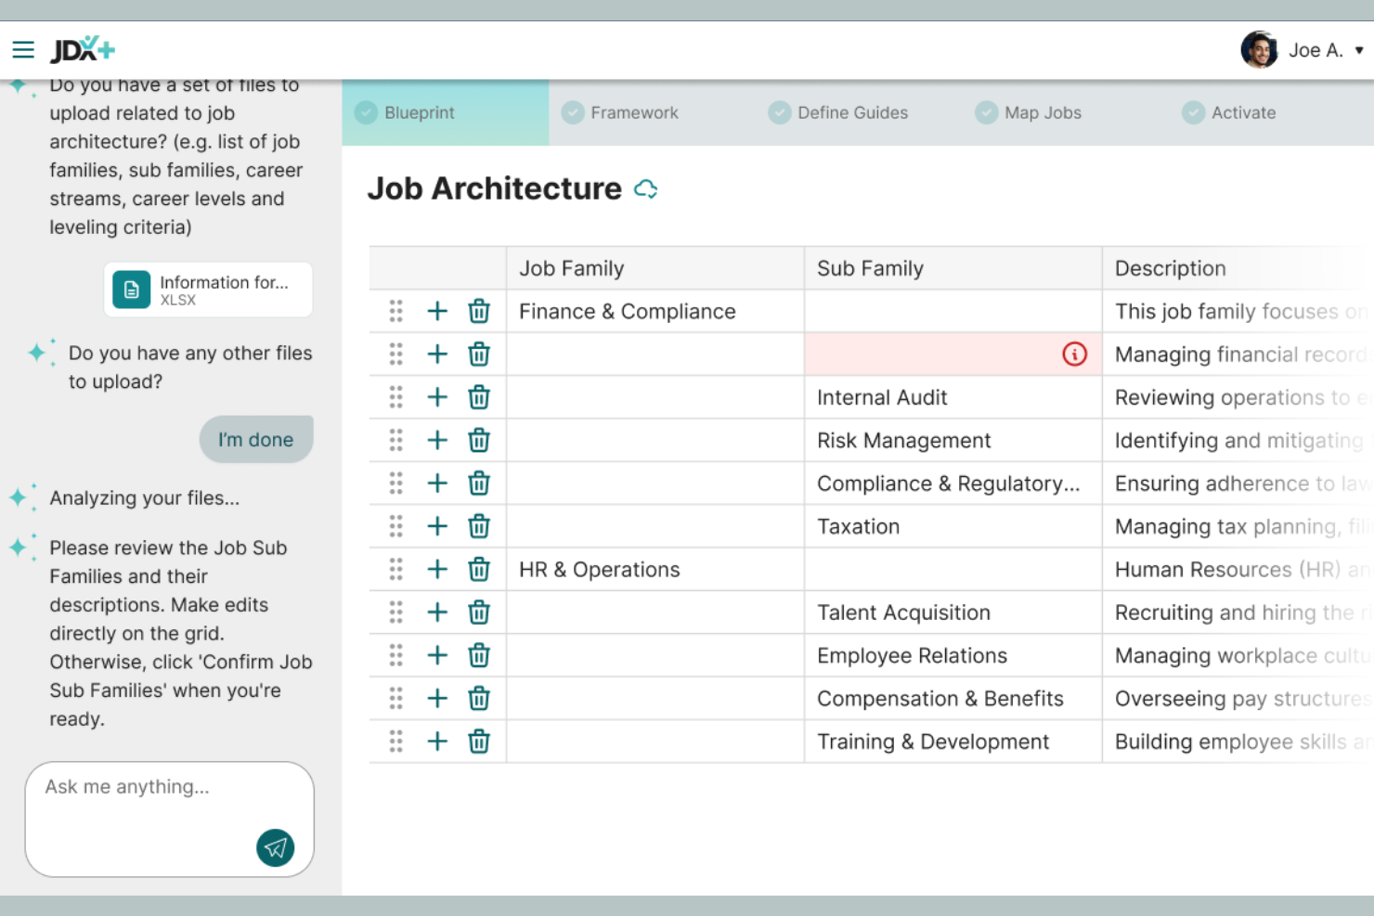The width and height of the screenshot is (1374, 916).
Task: Go to the Define Guides step
Action: (x=838, y=112)
